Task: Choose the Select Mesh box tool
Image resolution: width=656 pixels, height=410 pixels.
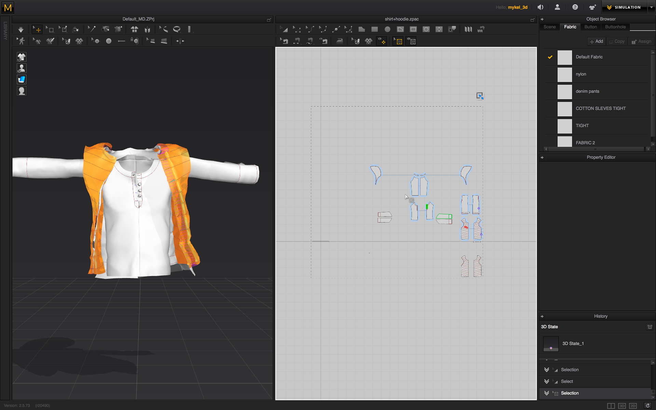Action: pyautogui.click(x=50, y=30)
